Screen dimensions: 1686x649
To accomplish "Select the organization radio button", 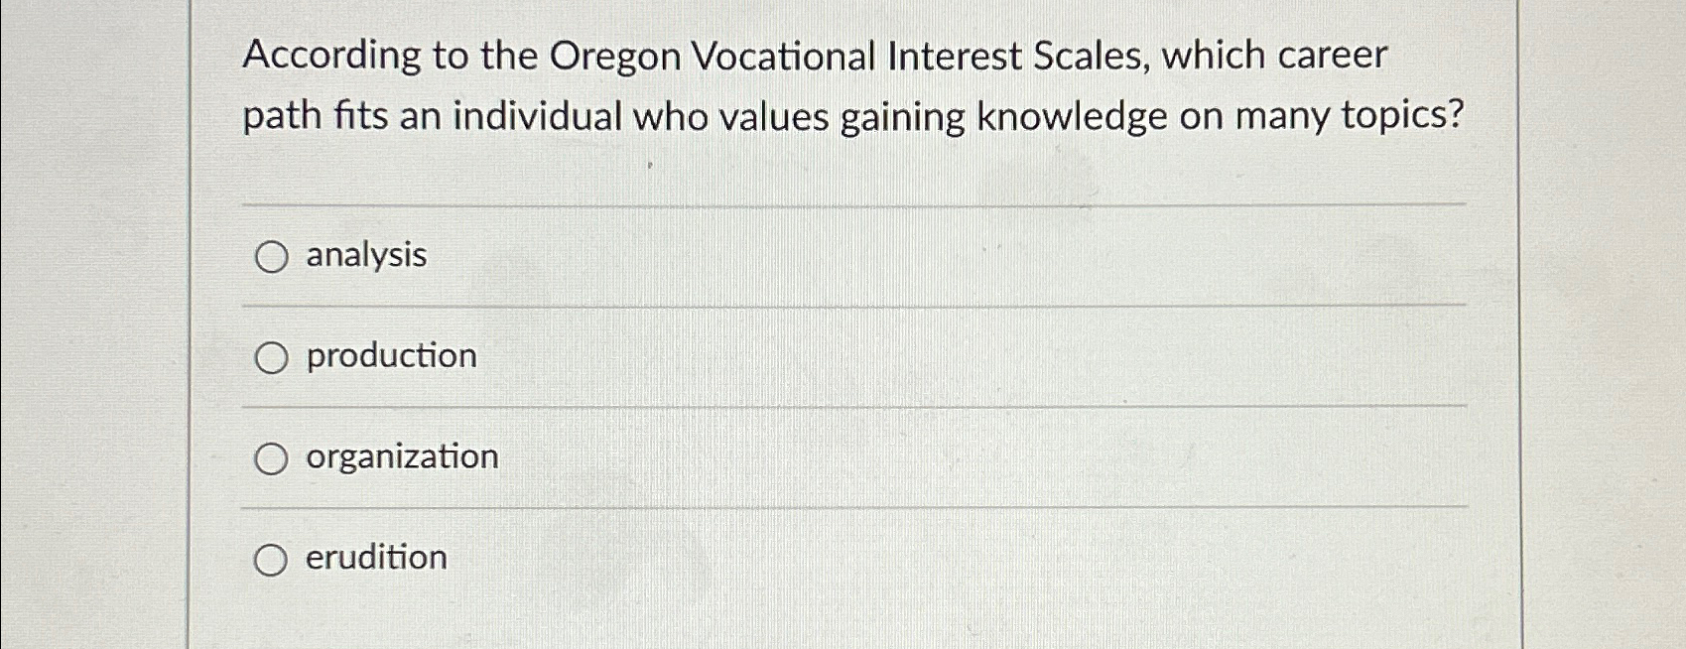I will 271,458.
